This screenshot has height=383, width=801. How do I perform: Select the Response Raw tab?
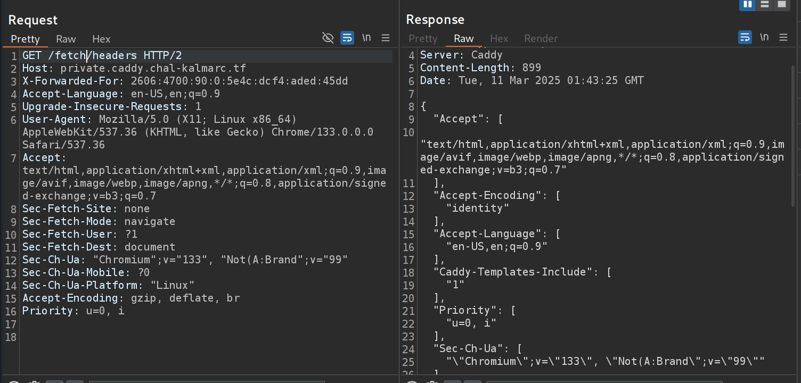464,38
